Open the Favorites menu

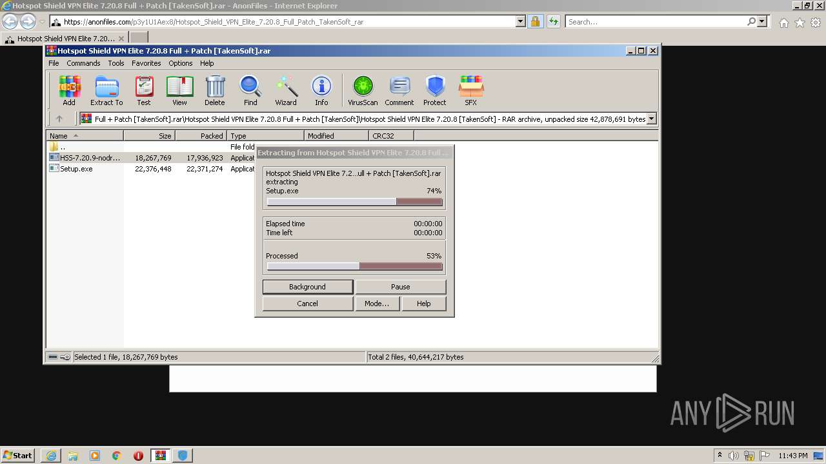tap(146, 63)
